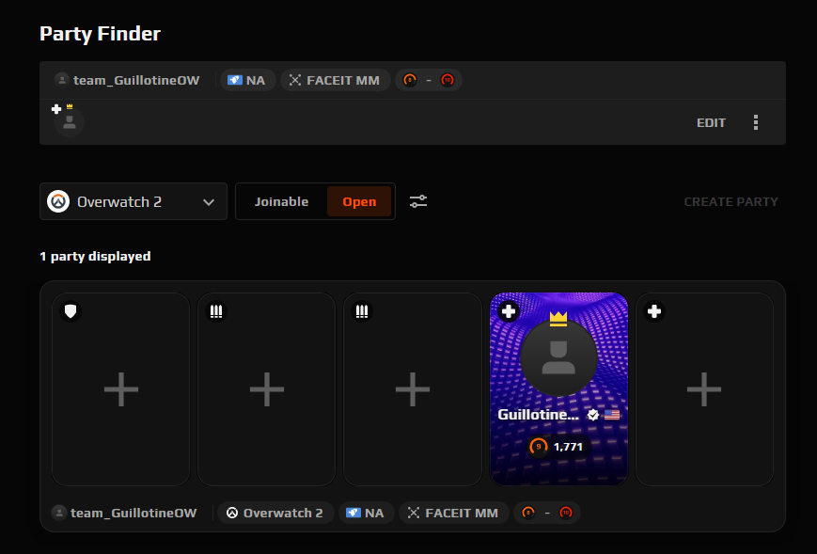Click the skill level range in top bar
This screenshot has height=554, width=817.
pos(429,80)
